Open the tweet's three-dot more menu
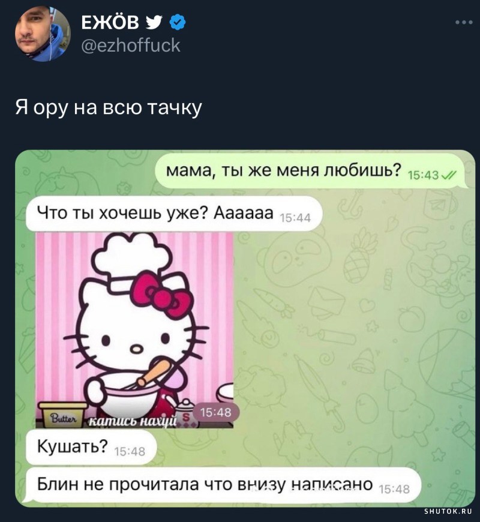The image size is (480, 522). tap(464, 22)
